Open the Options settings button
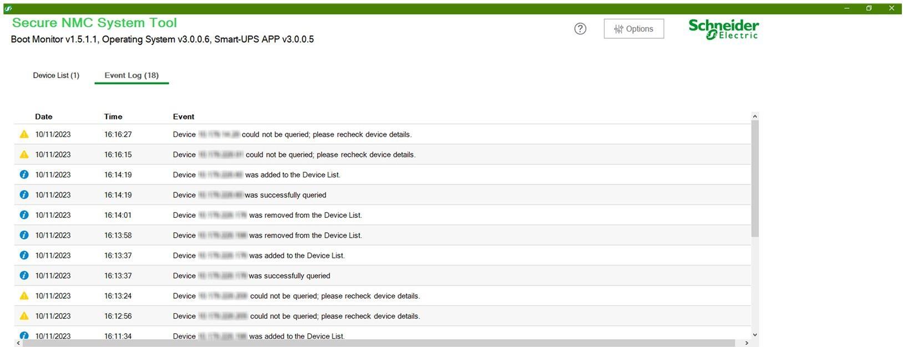This screenshot has height=347, width=903. 633,29
